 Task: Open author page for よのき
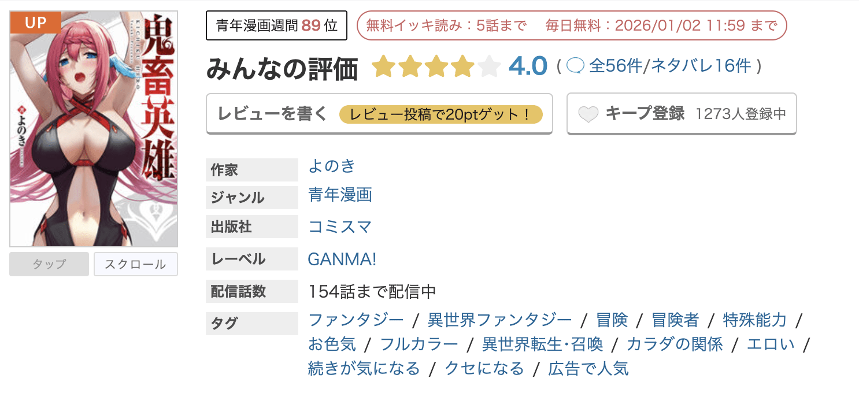coord(332,166)
